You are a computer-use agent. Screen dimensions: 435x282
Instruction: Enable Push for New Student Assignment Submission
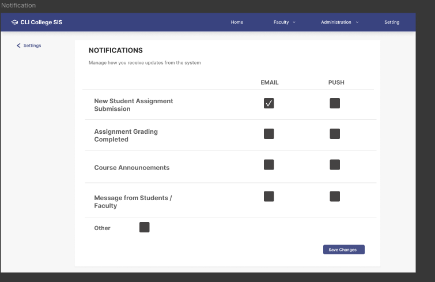pyautogui.click(x=335, y=103)
